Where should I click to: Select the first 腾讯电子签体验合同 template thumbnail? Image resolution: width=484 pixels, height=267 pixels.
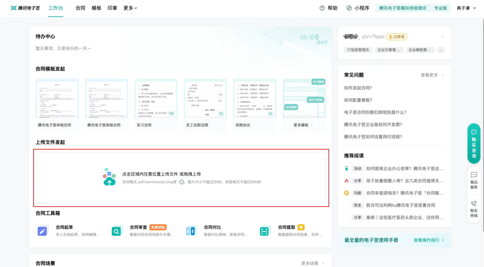(x=57, y=98)
